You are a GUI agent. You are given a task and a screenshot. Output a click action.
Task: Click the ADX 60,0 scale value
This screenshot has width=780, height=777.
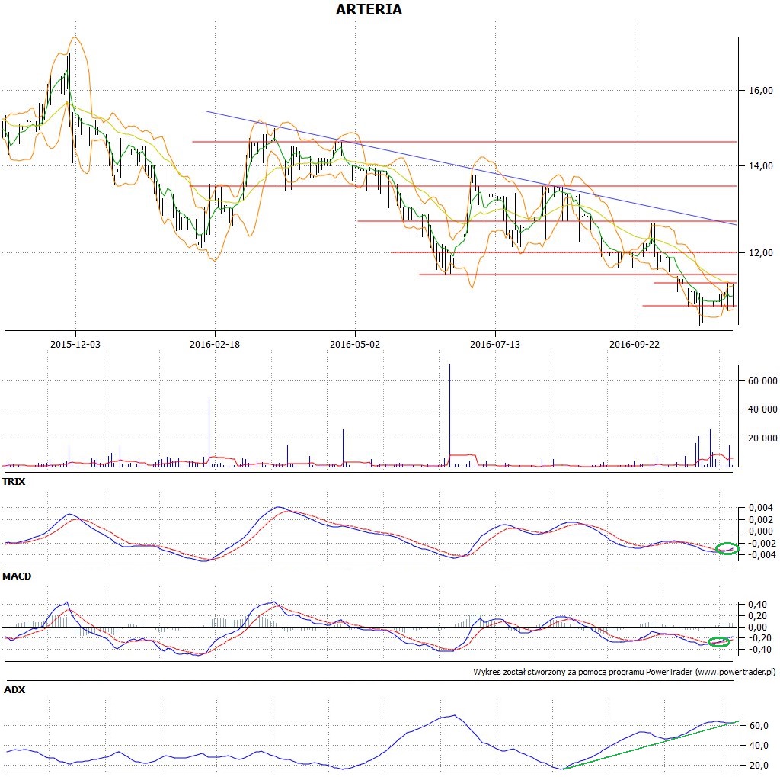759,726
